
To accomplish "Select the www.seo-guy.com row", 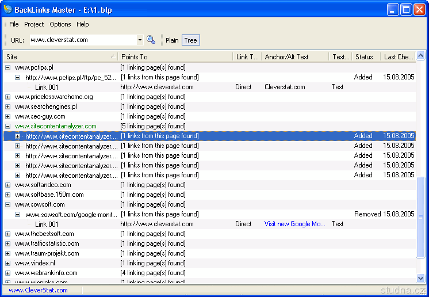I will (x=40, y=116).
